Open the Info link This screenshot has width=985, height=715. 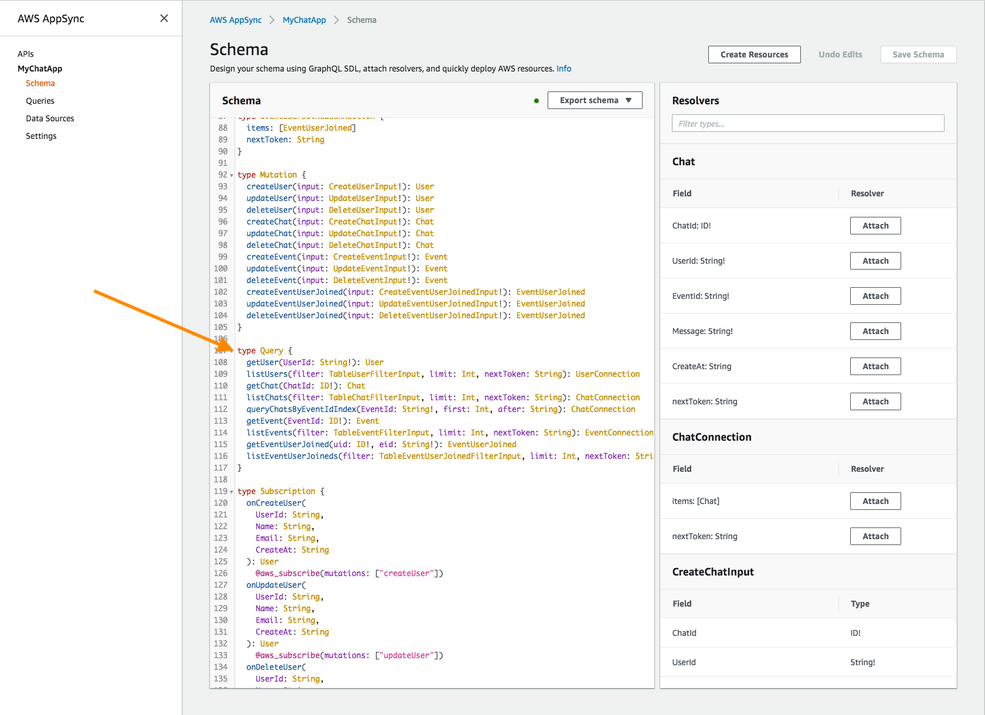563,69
